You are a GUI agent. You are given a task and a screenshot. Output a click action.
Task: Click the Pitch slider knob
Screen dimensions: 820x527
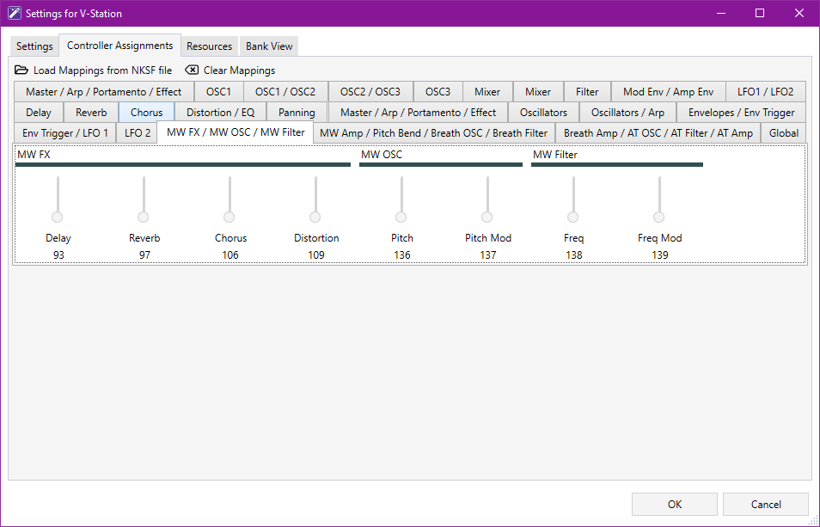(x=401, y=217)
